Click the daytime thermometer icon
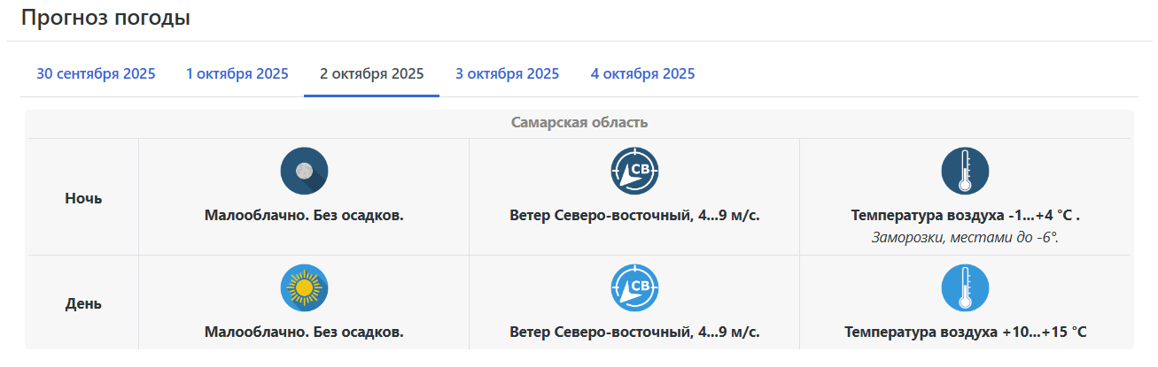The width and height of the screenshot is (1158, 367). pyautogui.click(x=965, y=287)
